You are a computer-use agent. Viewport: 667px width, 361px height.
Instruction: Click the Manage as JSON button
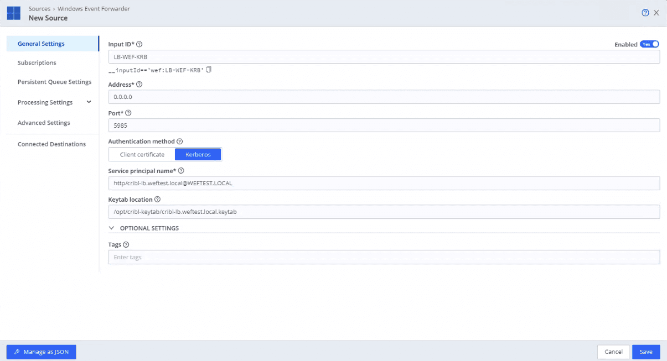[41, 352]
